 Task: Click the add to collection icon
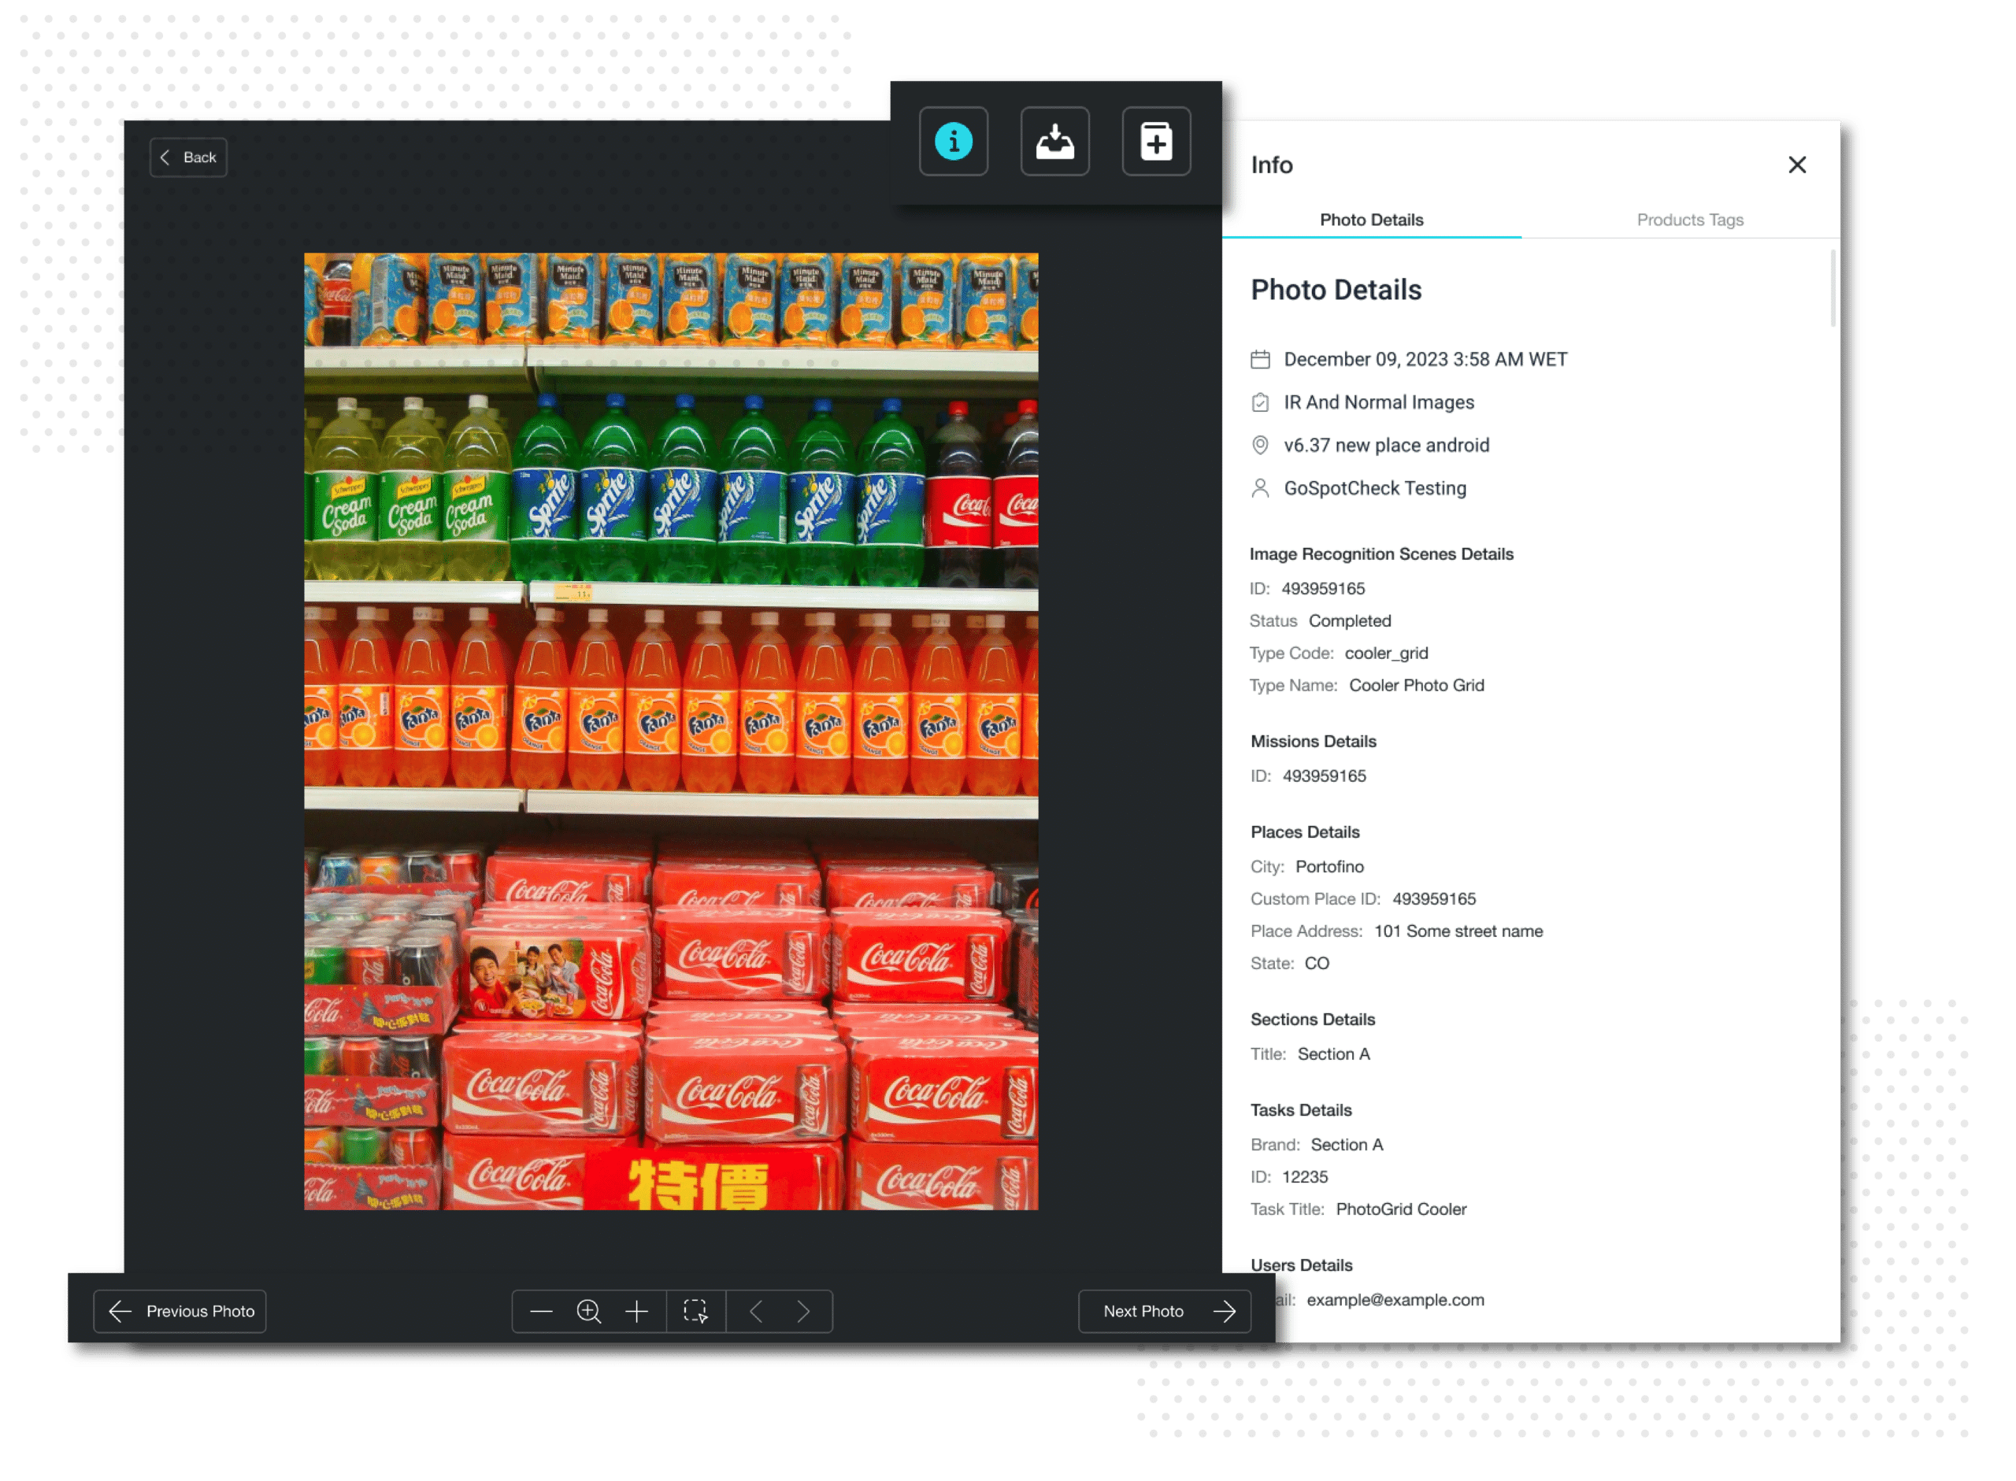tap(1155, 142)
